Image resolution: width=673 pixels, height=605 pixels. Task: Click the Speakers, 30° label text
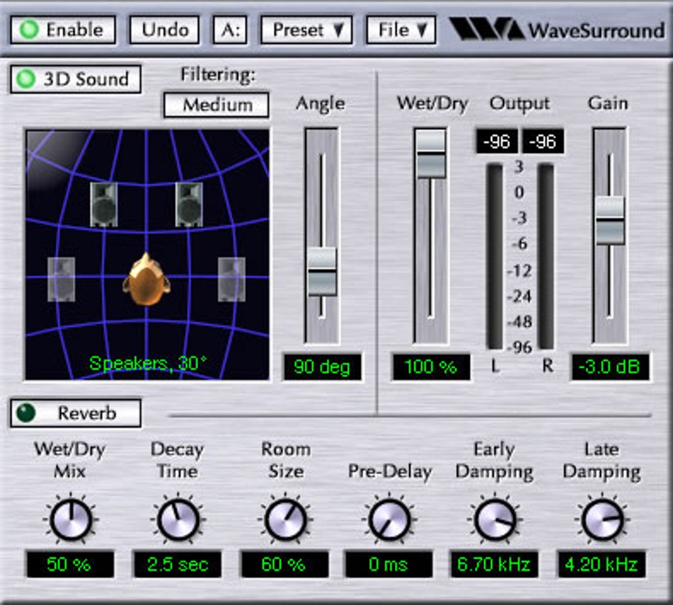148,364
